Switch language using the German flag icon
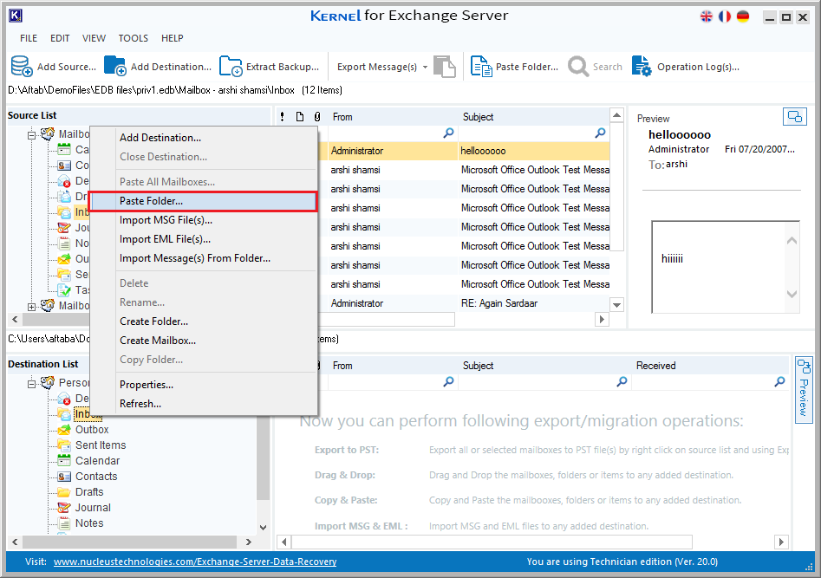The height and width of the screenshot is (578, 821). [743, 16]
